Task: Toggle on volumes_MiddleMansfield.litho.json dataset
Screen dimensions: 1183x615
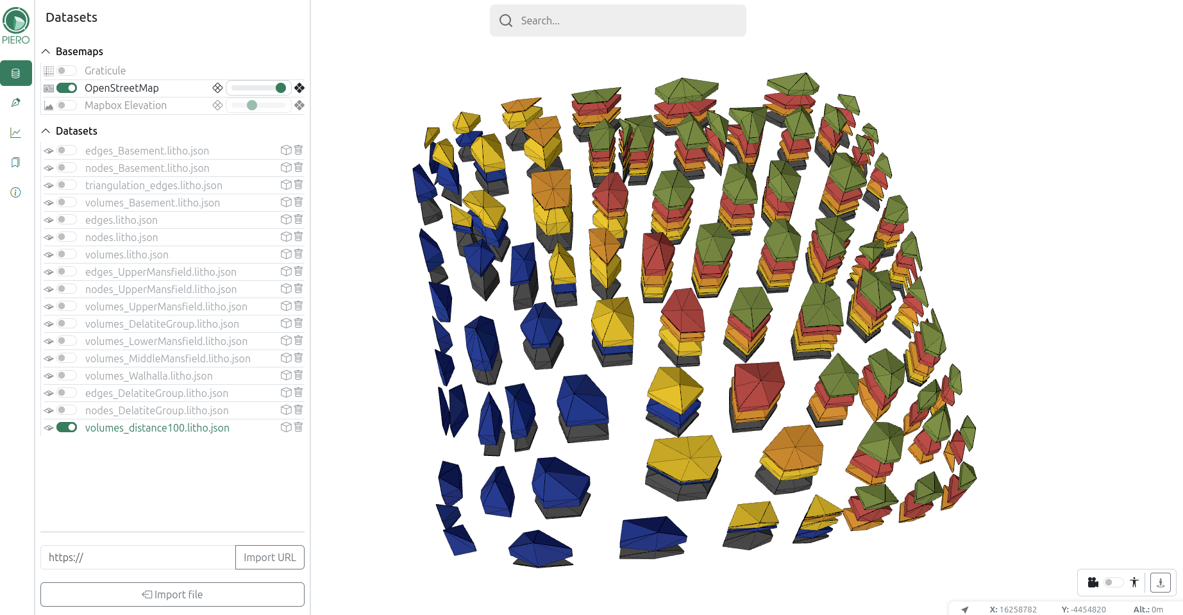Action: pos(67,358)
